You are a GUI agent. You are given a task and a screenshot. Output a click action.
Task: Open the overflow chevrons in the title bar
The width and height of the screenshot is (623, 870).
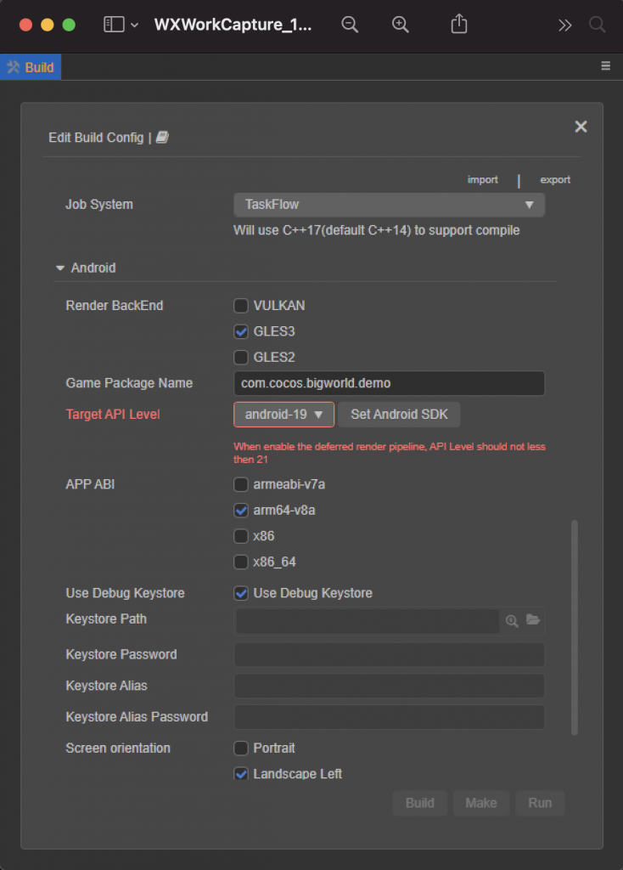(x=565, y=24)
